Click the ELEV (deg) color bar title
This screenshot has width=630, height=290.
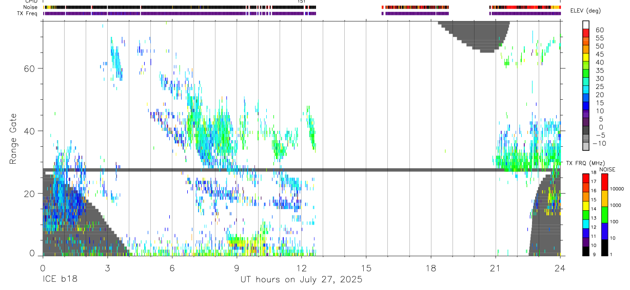585,11
